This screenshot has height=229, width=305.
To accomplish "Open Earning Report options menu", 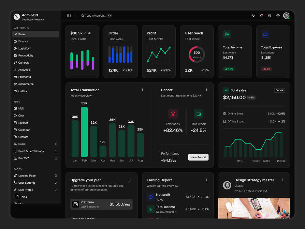I will pos(206,180).
